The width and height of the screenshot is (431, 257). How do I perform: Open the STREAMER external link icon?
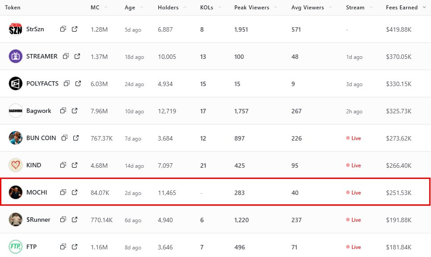[x=77, y=56]
